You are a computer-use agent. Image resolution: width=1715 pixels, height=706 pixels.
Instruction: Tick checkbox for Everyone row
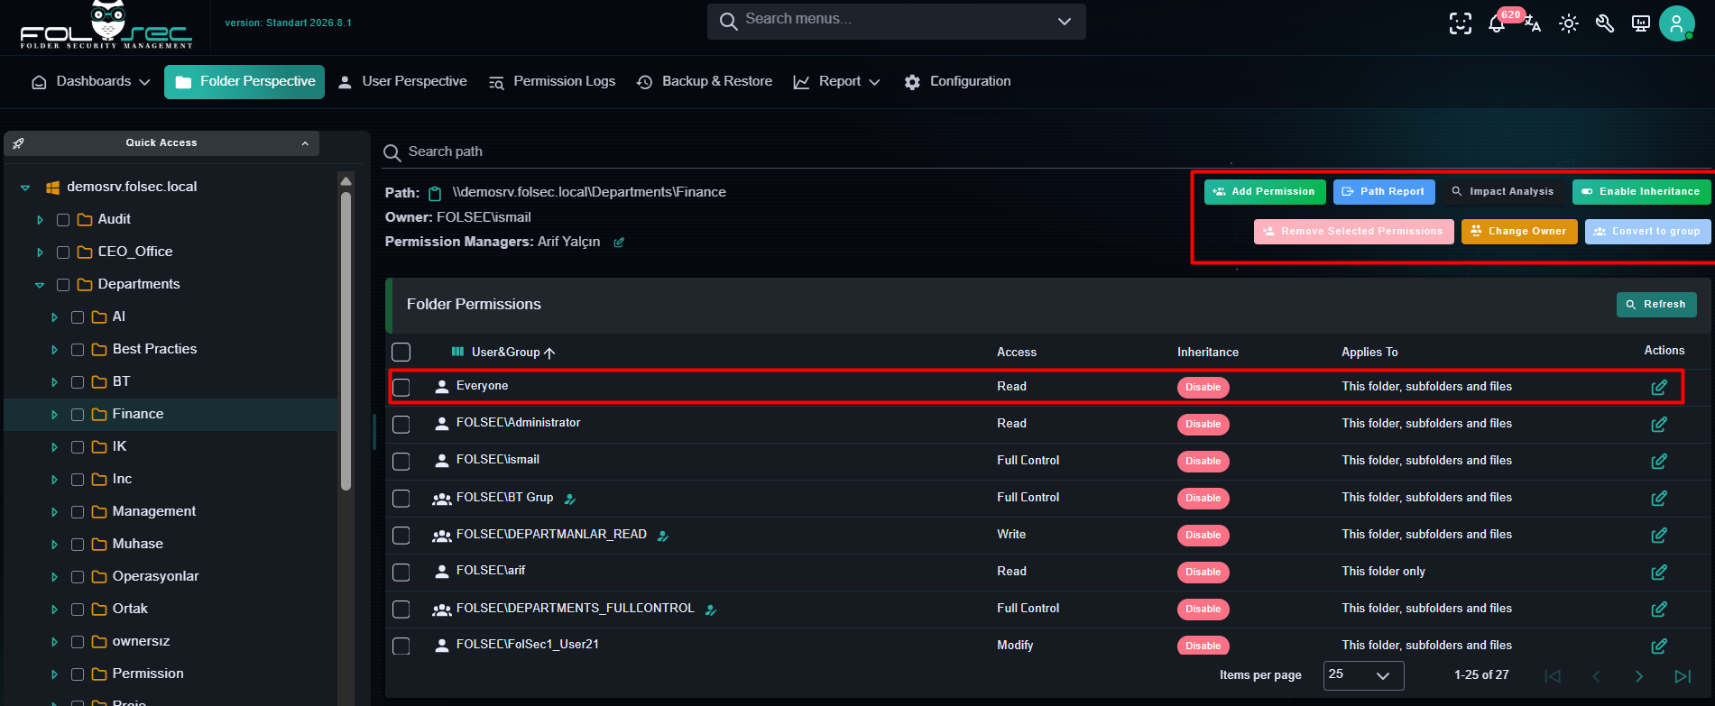click(x=401, y=387)
